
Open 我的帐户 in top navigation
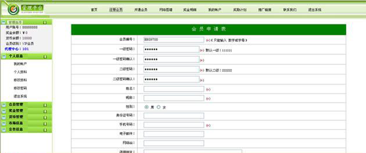pyautogui.click(x=215, y=10)
